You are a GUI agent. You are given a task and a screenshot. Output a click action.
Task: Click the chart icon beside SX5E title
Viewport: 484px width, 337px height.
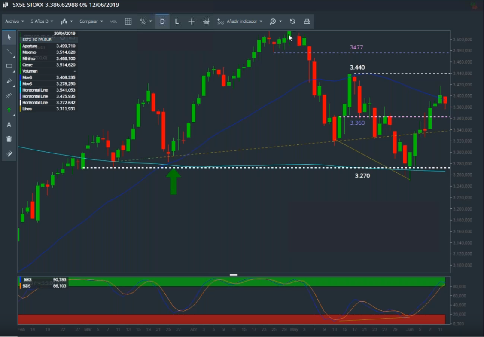(x=5, y=5)
